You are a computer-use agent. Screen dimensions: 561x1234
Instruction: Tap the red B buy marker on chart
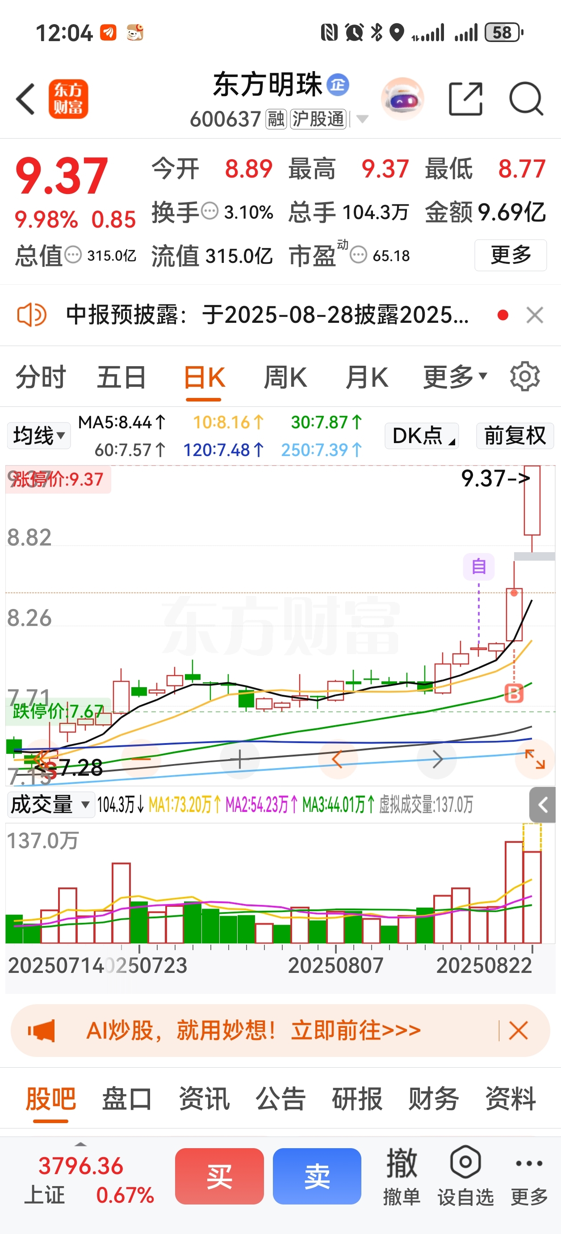[514, 693]
